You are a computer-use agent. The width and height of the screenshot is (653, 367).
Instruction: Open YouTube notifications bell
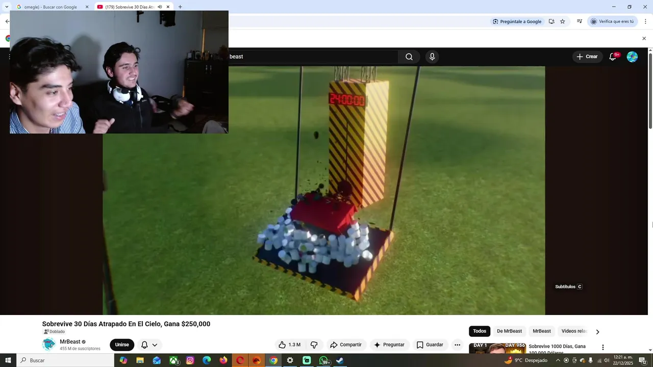click(613, 57)
